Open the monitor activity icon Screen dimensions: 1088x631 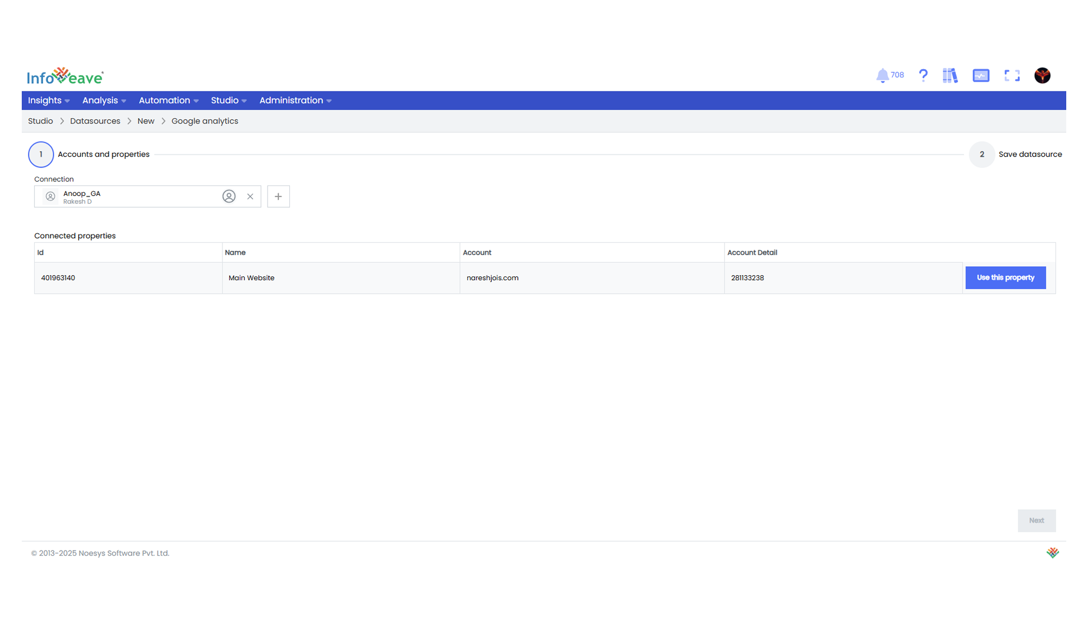981,76
